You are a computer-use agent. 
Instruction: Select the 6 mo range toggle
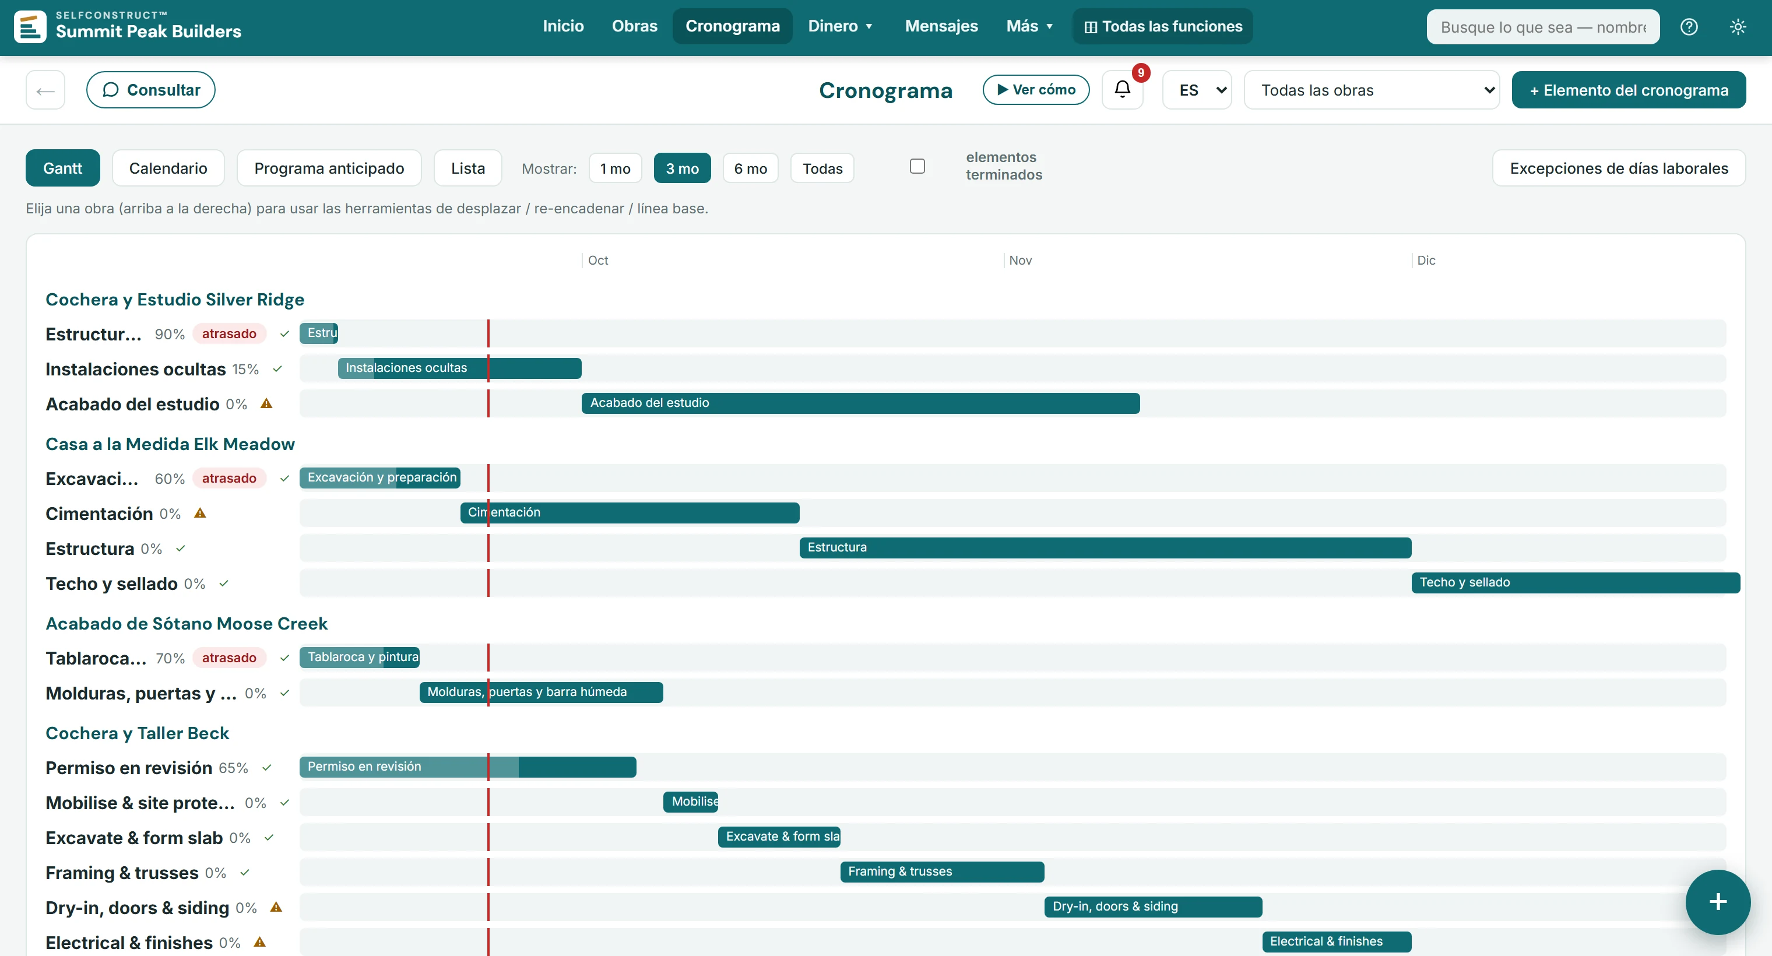pos(750,168)
